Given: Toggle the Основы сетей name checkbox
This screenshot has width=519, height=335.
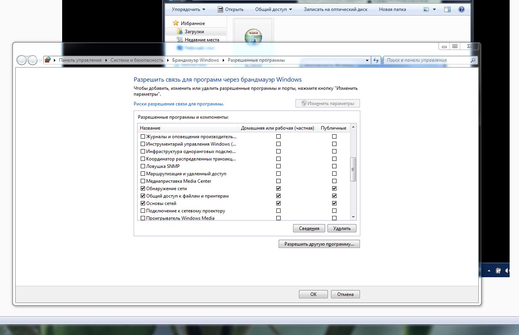Looking at the screenshot, I should [x=143, y=203].
